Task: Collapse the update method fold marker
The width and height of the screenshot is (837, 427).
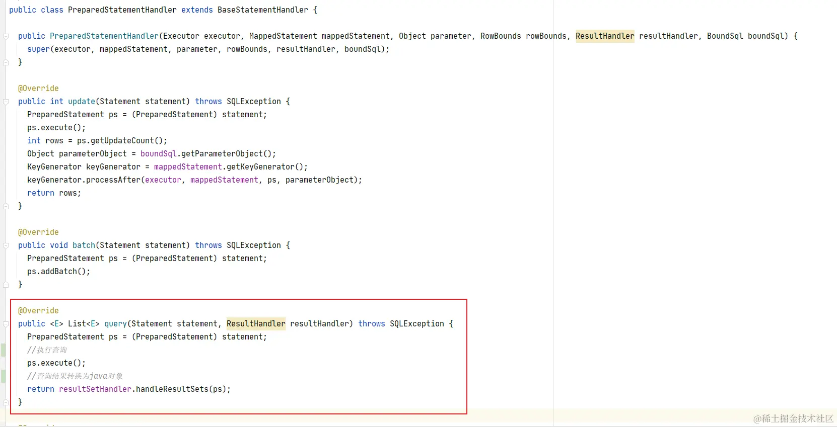Action: [x=6, y=102]
